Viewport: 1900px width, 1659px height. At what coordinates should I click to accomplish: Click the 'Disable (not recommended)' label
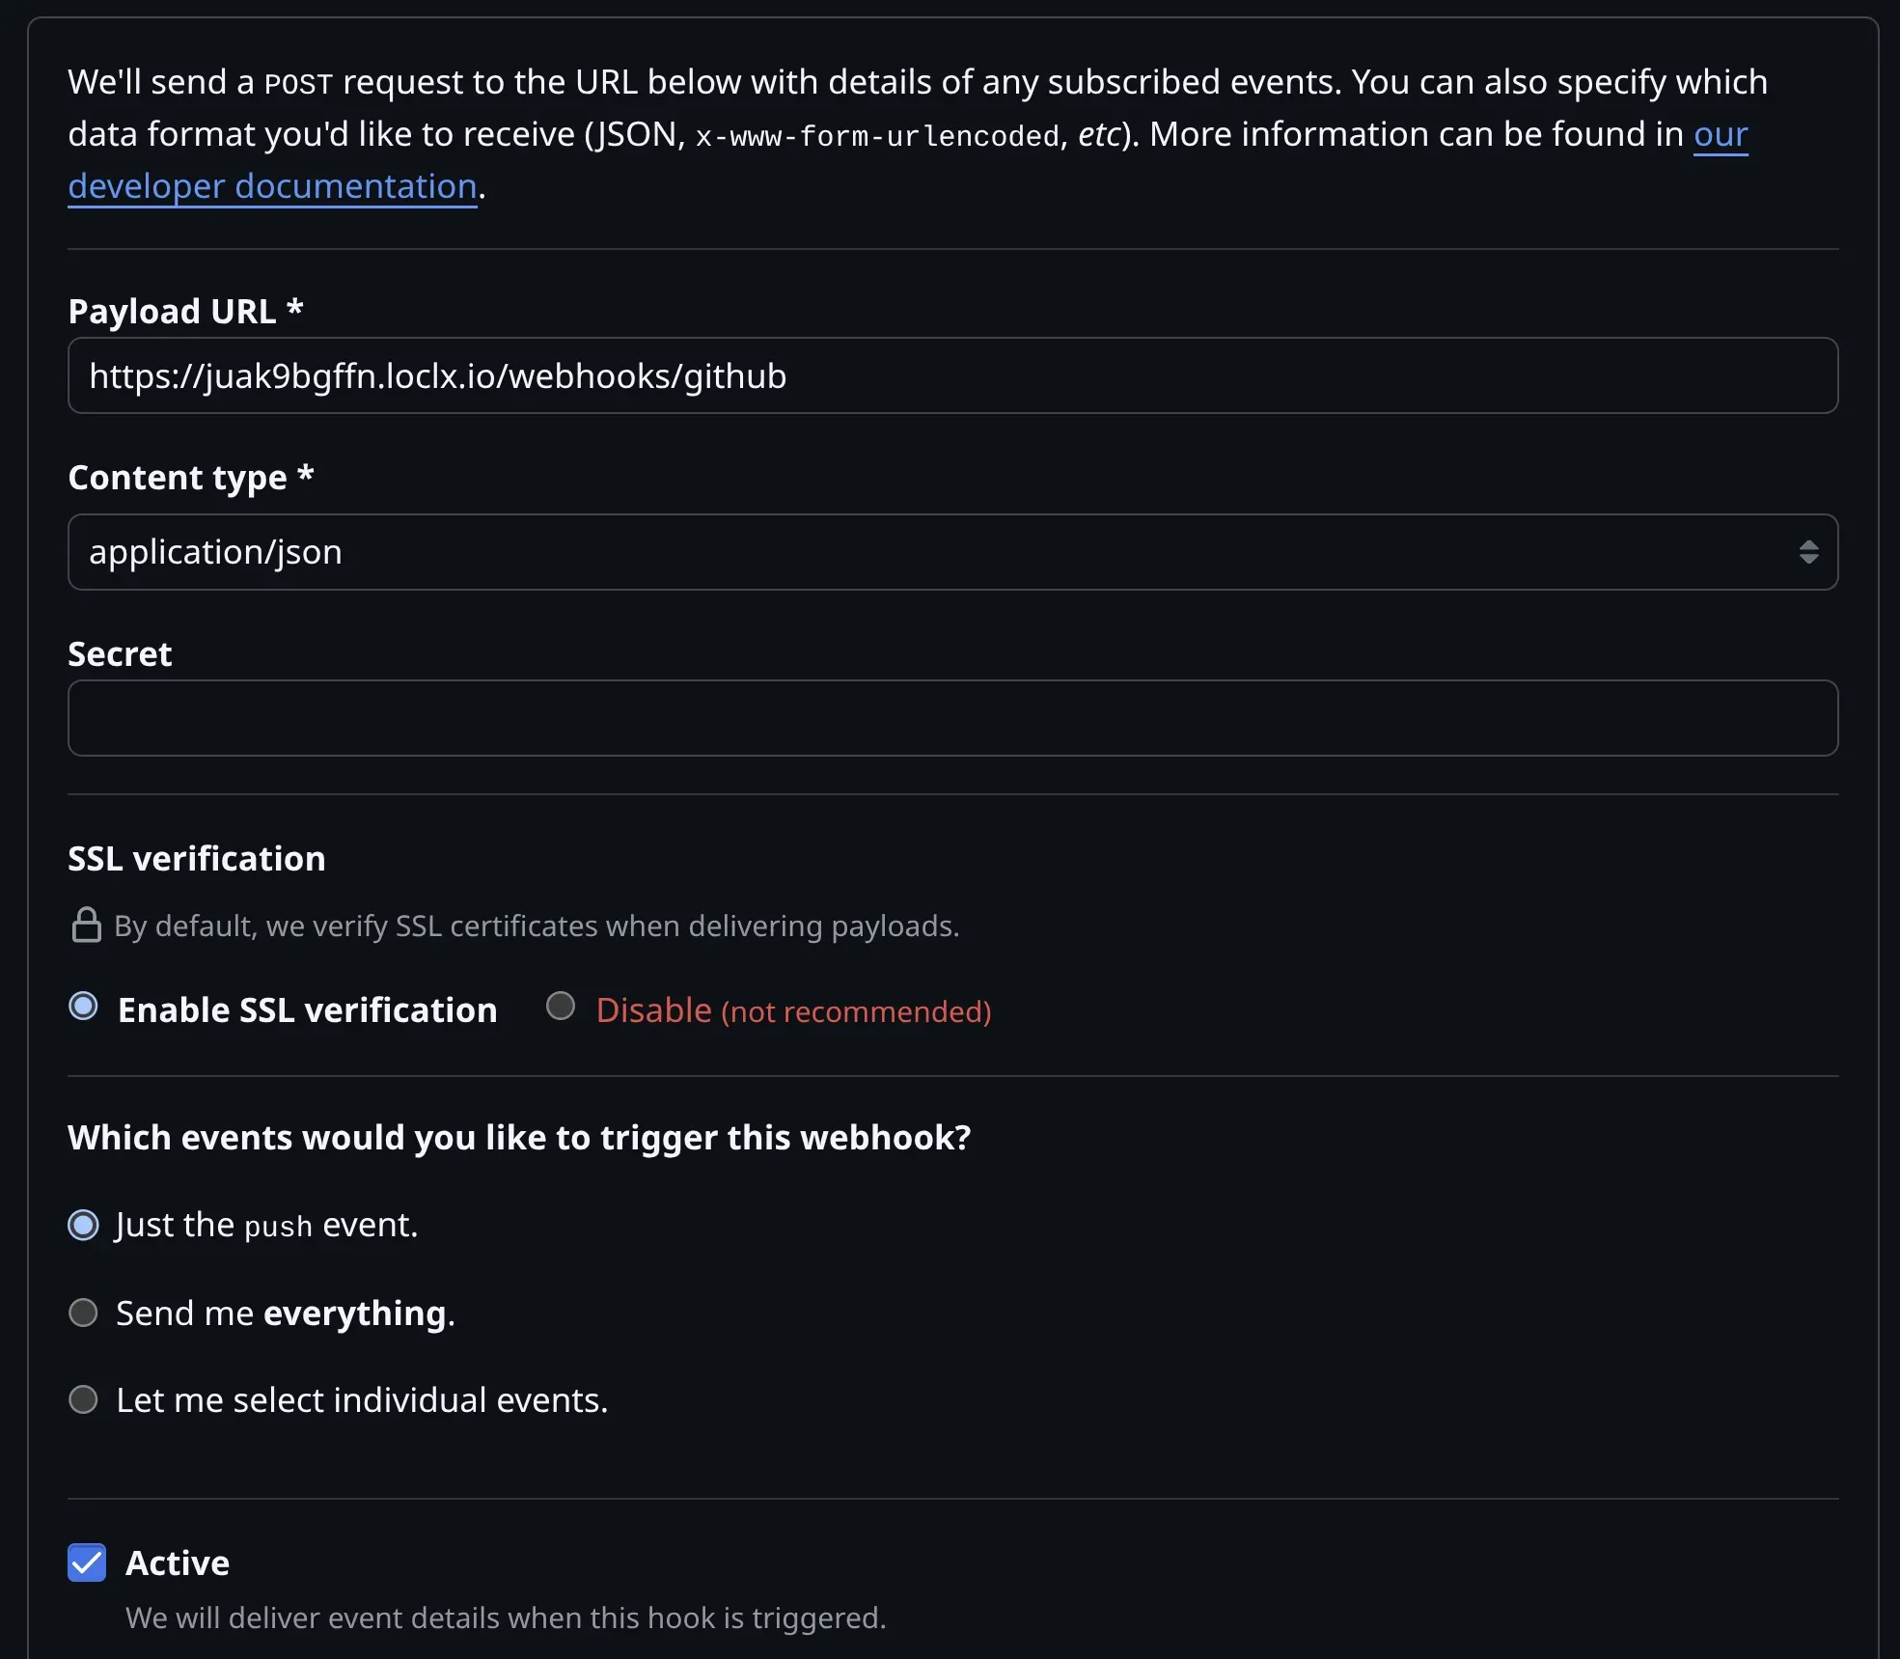click(x=791, y=1009)
